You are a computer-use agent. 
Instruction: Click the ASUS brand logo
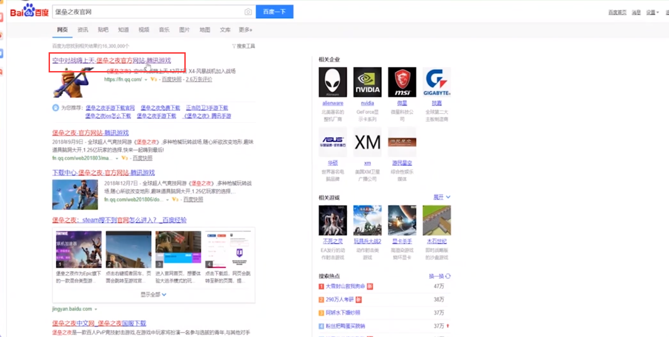pos(332,141)
